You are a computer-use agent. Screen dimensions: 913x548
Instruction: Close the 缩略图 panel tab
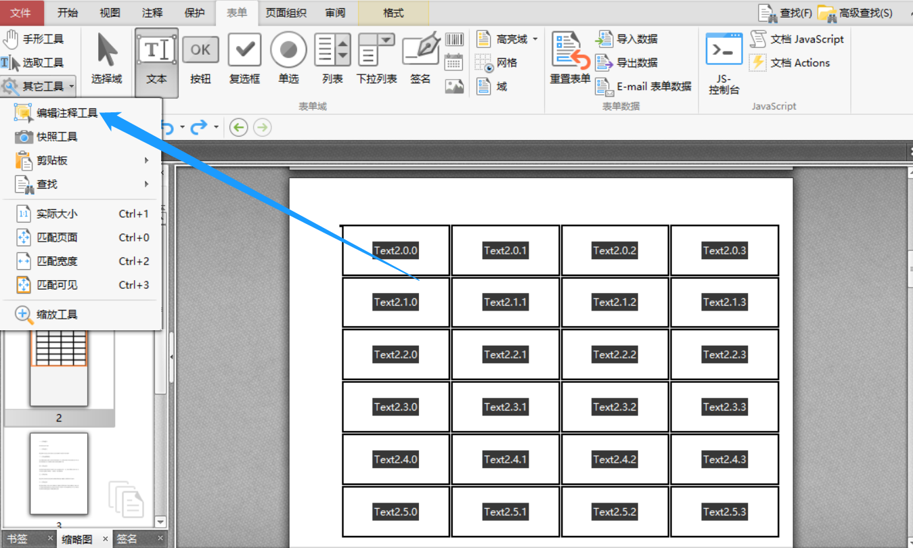pyautogui.click(x=105, y=539)
